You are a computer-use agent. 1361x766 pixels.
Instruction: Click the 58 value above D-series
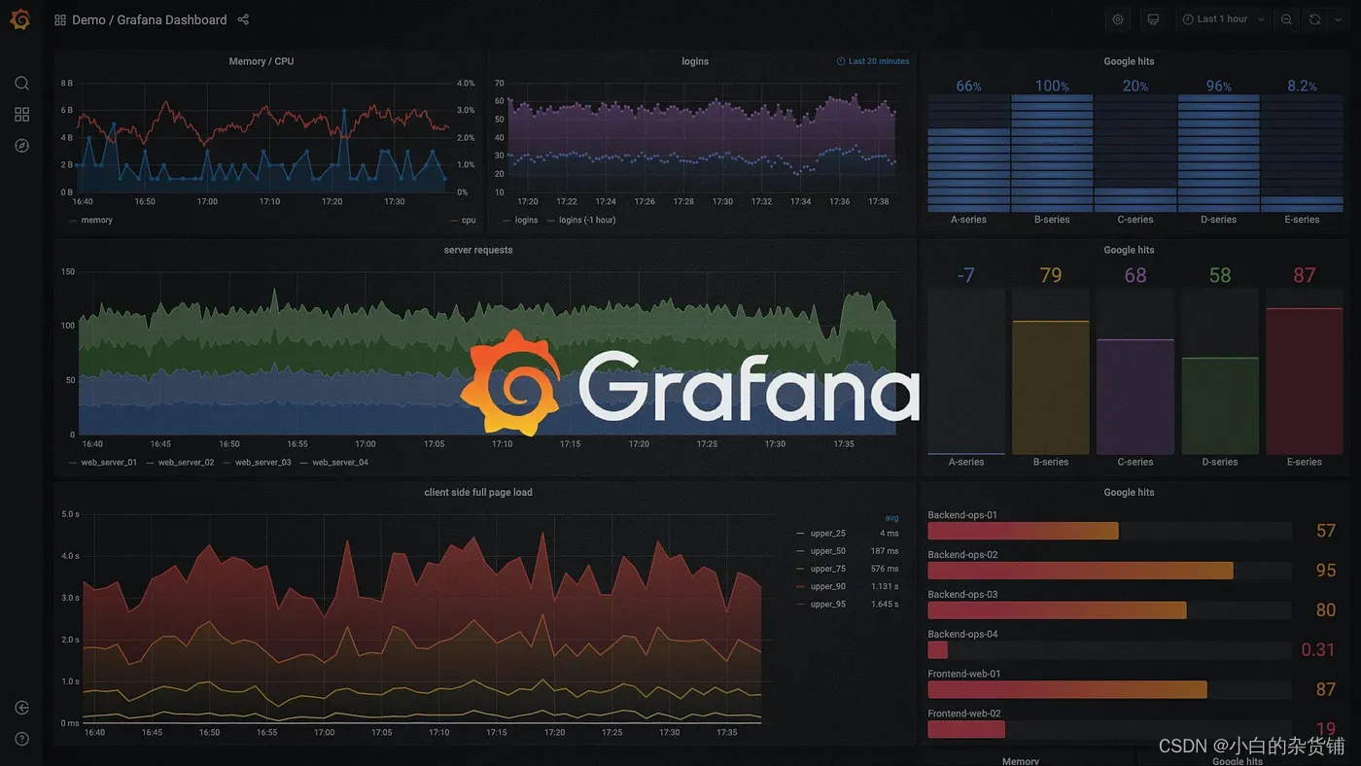[1220, 275]
